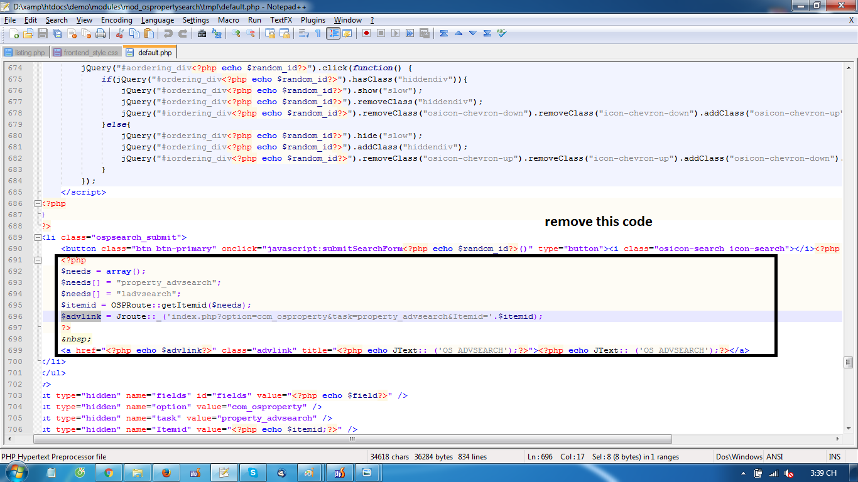Cut selection with the scissors icon

click(x=120, y=33)
